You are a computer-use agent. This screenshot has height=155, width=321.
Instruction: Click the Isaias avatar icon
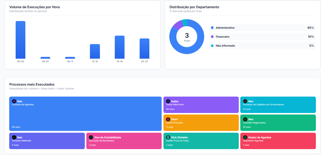pyautogui.click(x=168, y=101)
